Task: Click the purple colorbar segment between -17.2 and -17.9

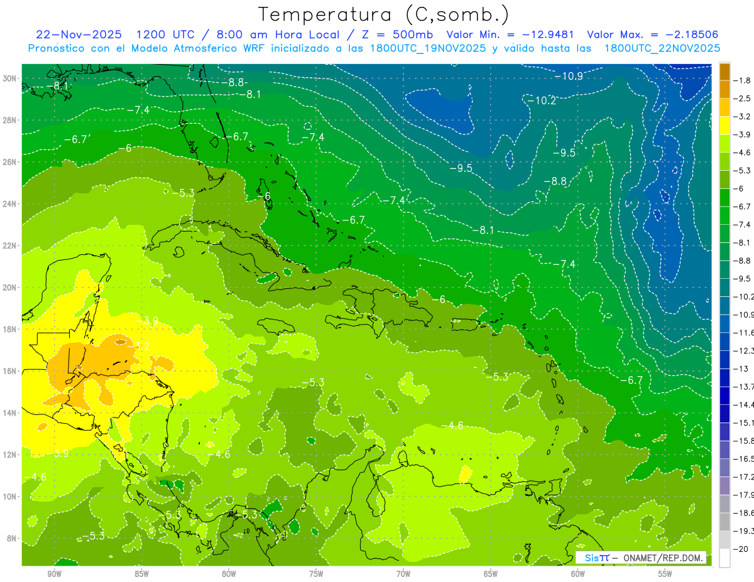Action: tap(724, 486)
